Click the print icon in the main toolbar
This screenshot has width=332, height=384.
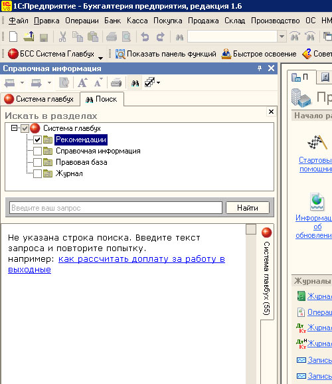[112, 37]
